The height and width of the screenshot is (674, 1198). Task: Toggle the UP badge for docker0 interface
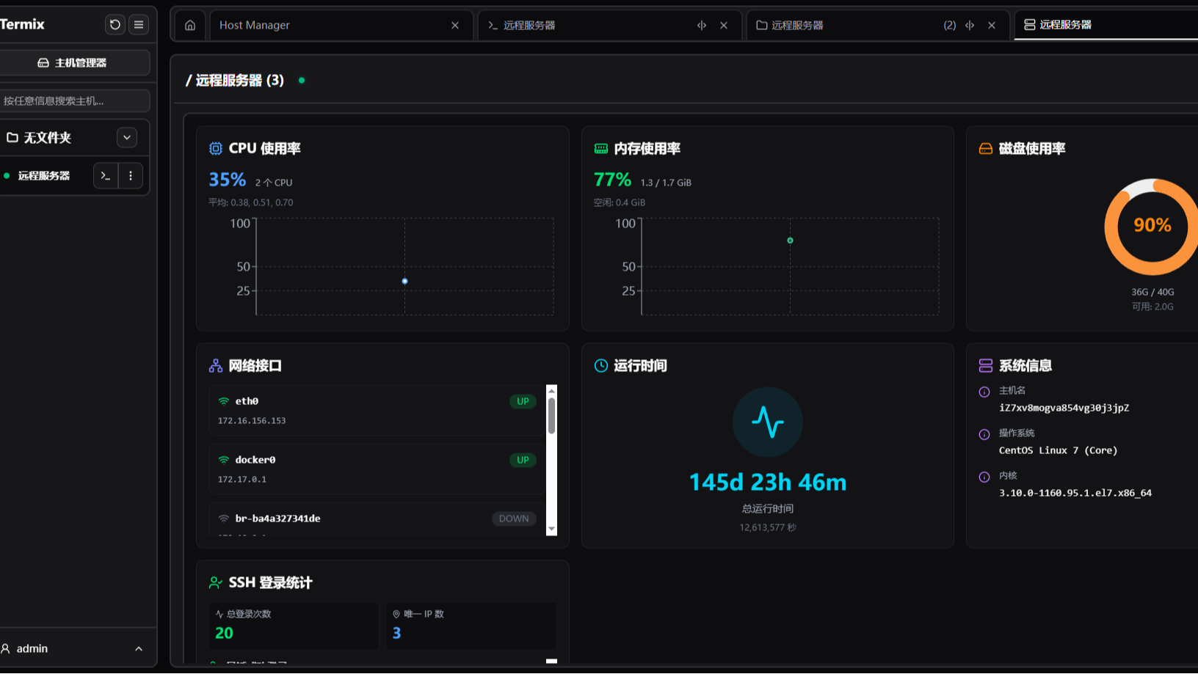[x=522, y=460]
